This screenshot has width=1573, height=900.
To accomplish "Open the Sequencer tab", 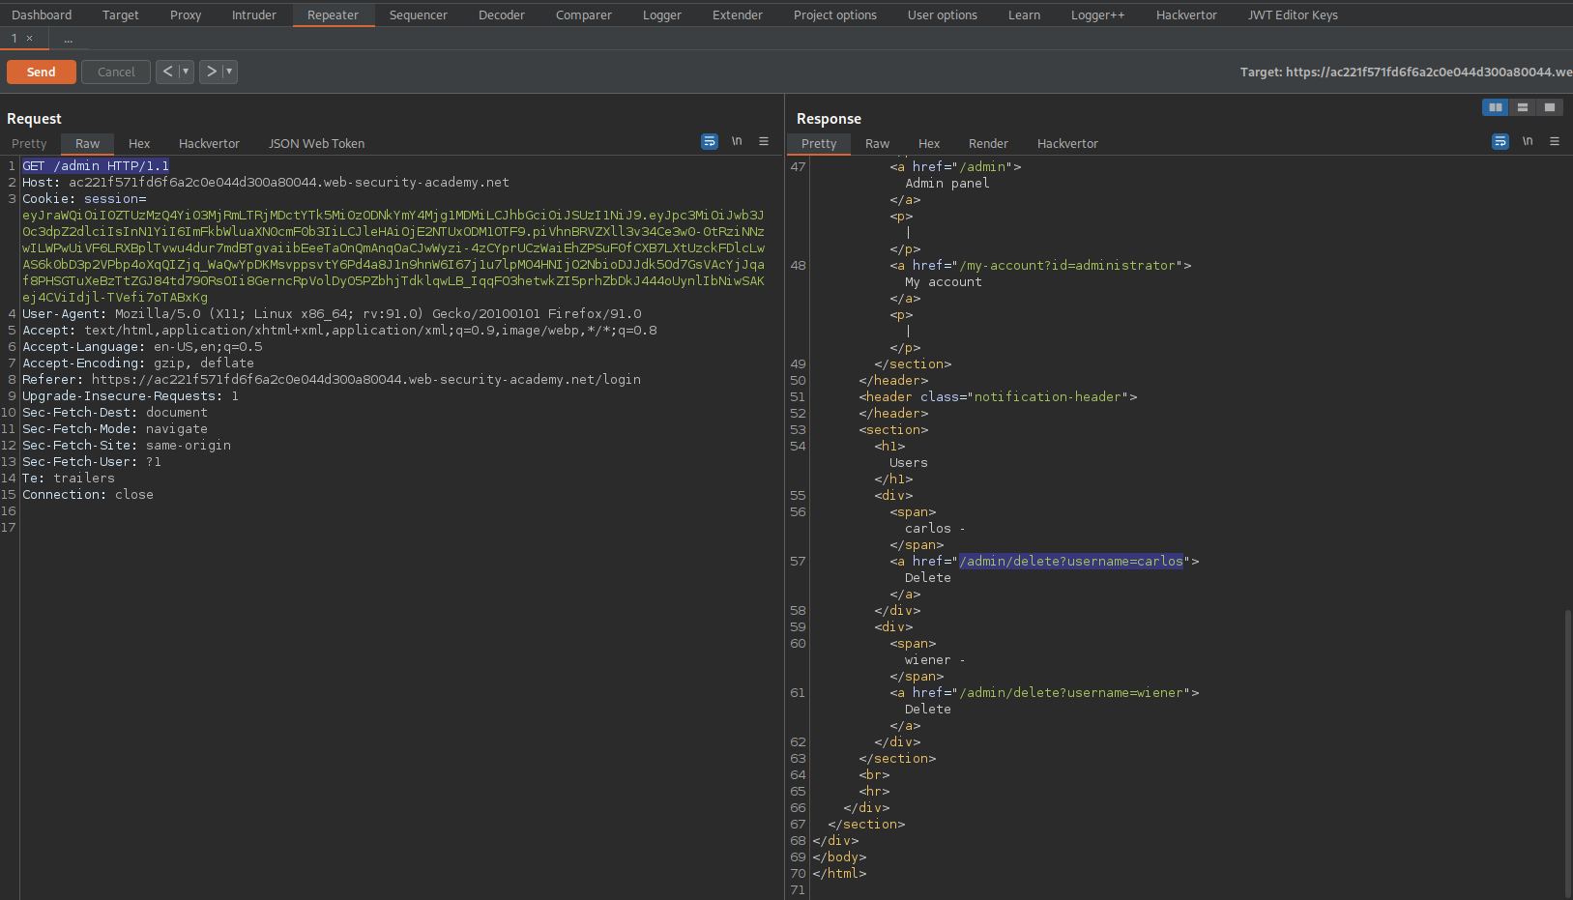I will pos(419,15).
